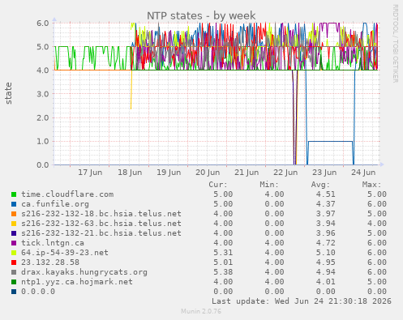Image resolution: width=403 pixels, height=320 pixels.
Task: Click the 24 Jun x-axis label
Action: [x=363, y=173]
